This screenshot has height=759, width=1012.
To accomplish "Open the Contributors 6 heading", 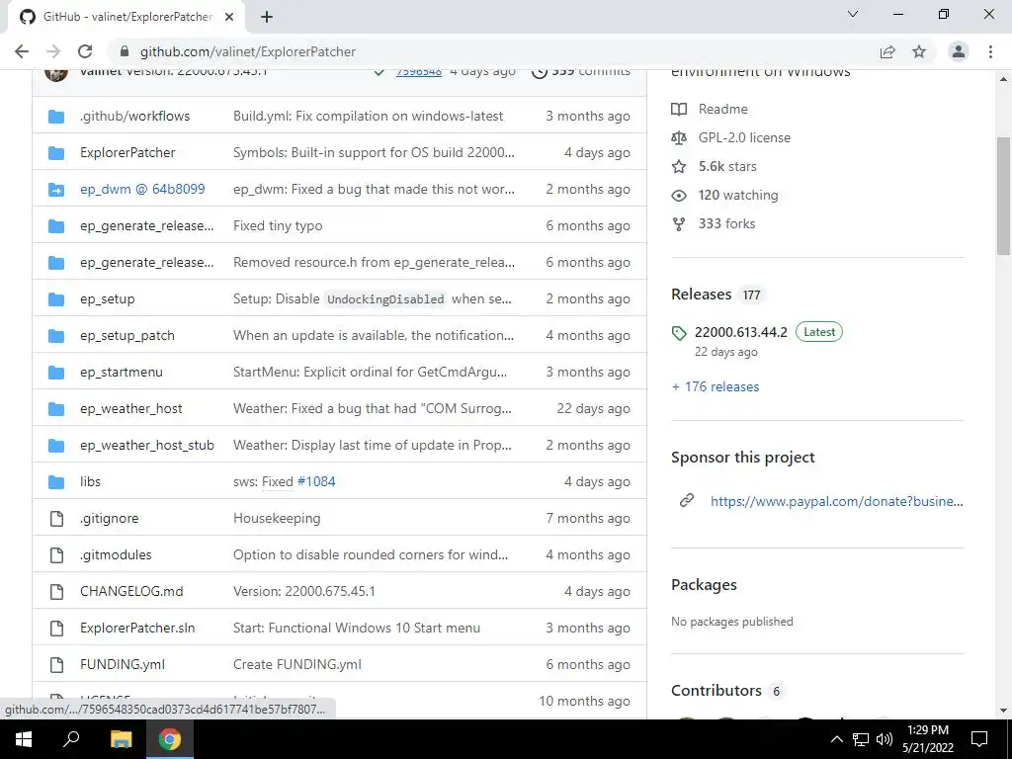I will (x=726, y=691).
